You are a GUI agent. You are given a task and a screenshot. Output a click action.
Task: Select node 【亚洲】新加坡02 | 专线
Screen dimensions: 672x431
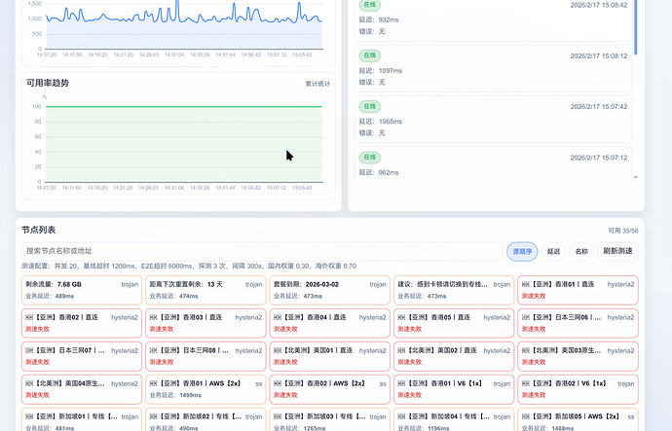(x=205, y=420)
